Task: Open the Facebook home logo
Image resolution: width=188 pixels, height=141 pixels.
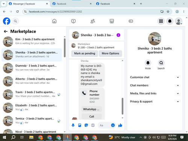Action: click(6, 21)
